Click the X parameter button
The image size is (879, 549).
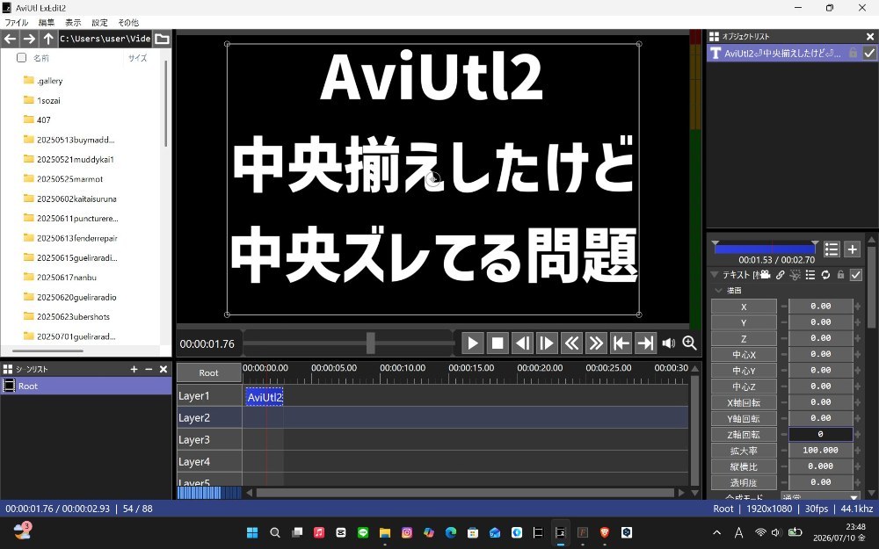click(x=744, y=307)
